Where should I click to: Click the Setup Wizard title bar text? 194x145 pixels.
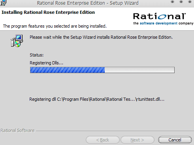click(88, 3)
